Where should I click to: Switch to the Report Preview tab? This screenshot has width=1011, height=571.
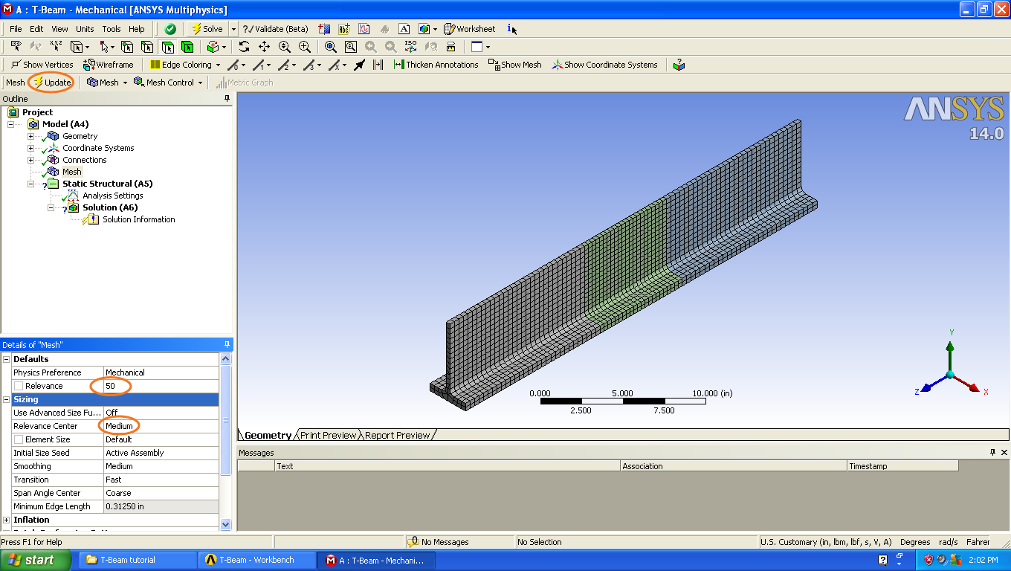(x=397, y=435)
